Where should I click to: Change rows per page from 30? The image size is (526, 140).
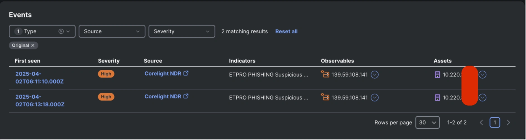coord(427,122)
